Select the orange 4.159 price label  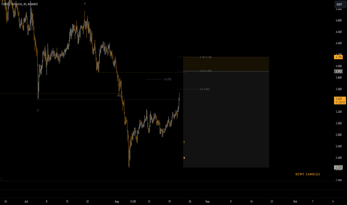point(338,57)
